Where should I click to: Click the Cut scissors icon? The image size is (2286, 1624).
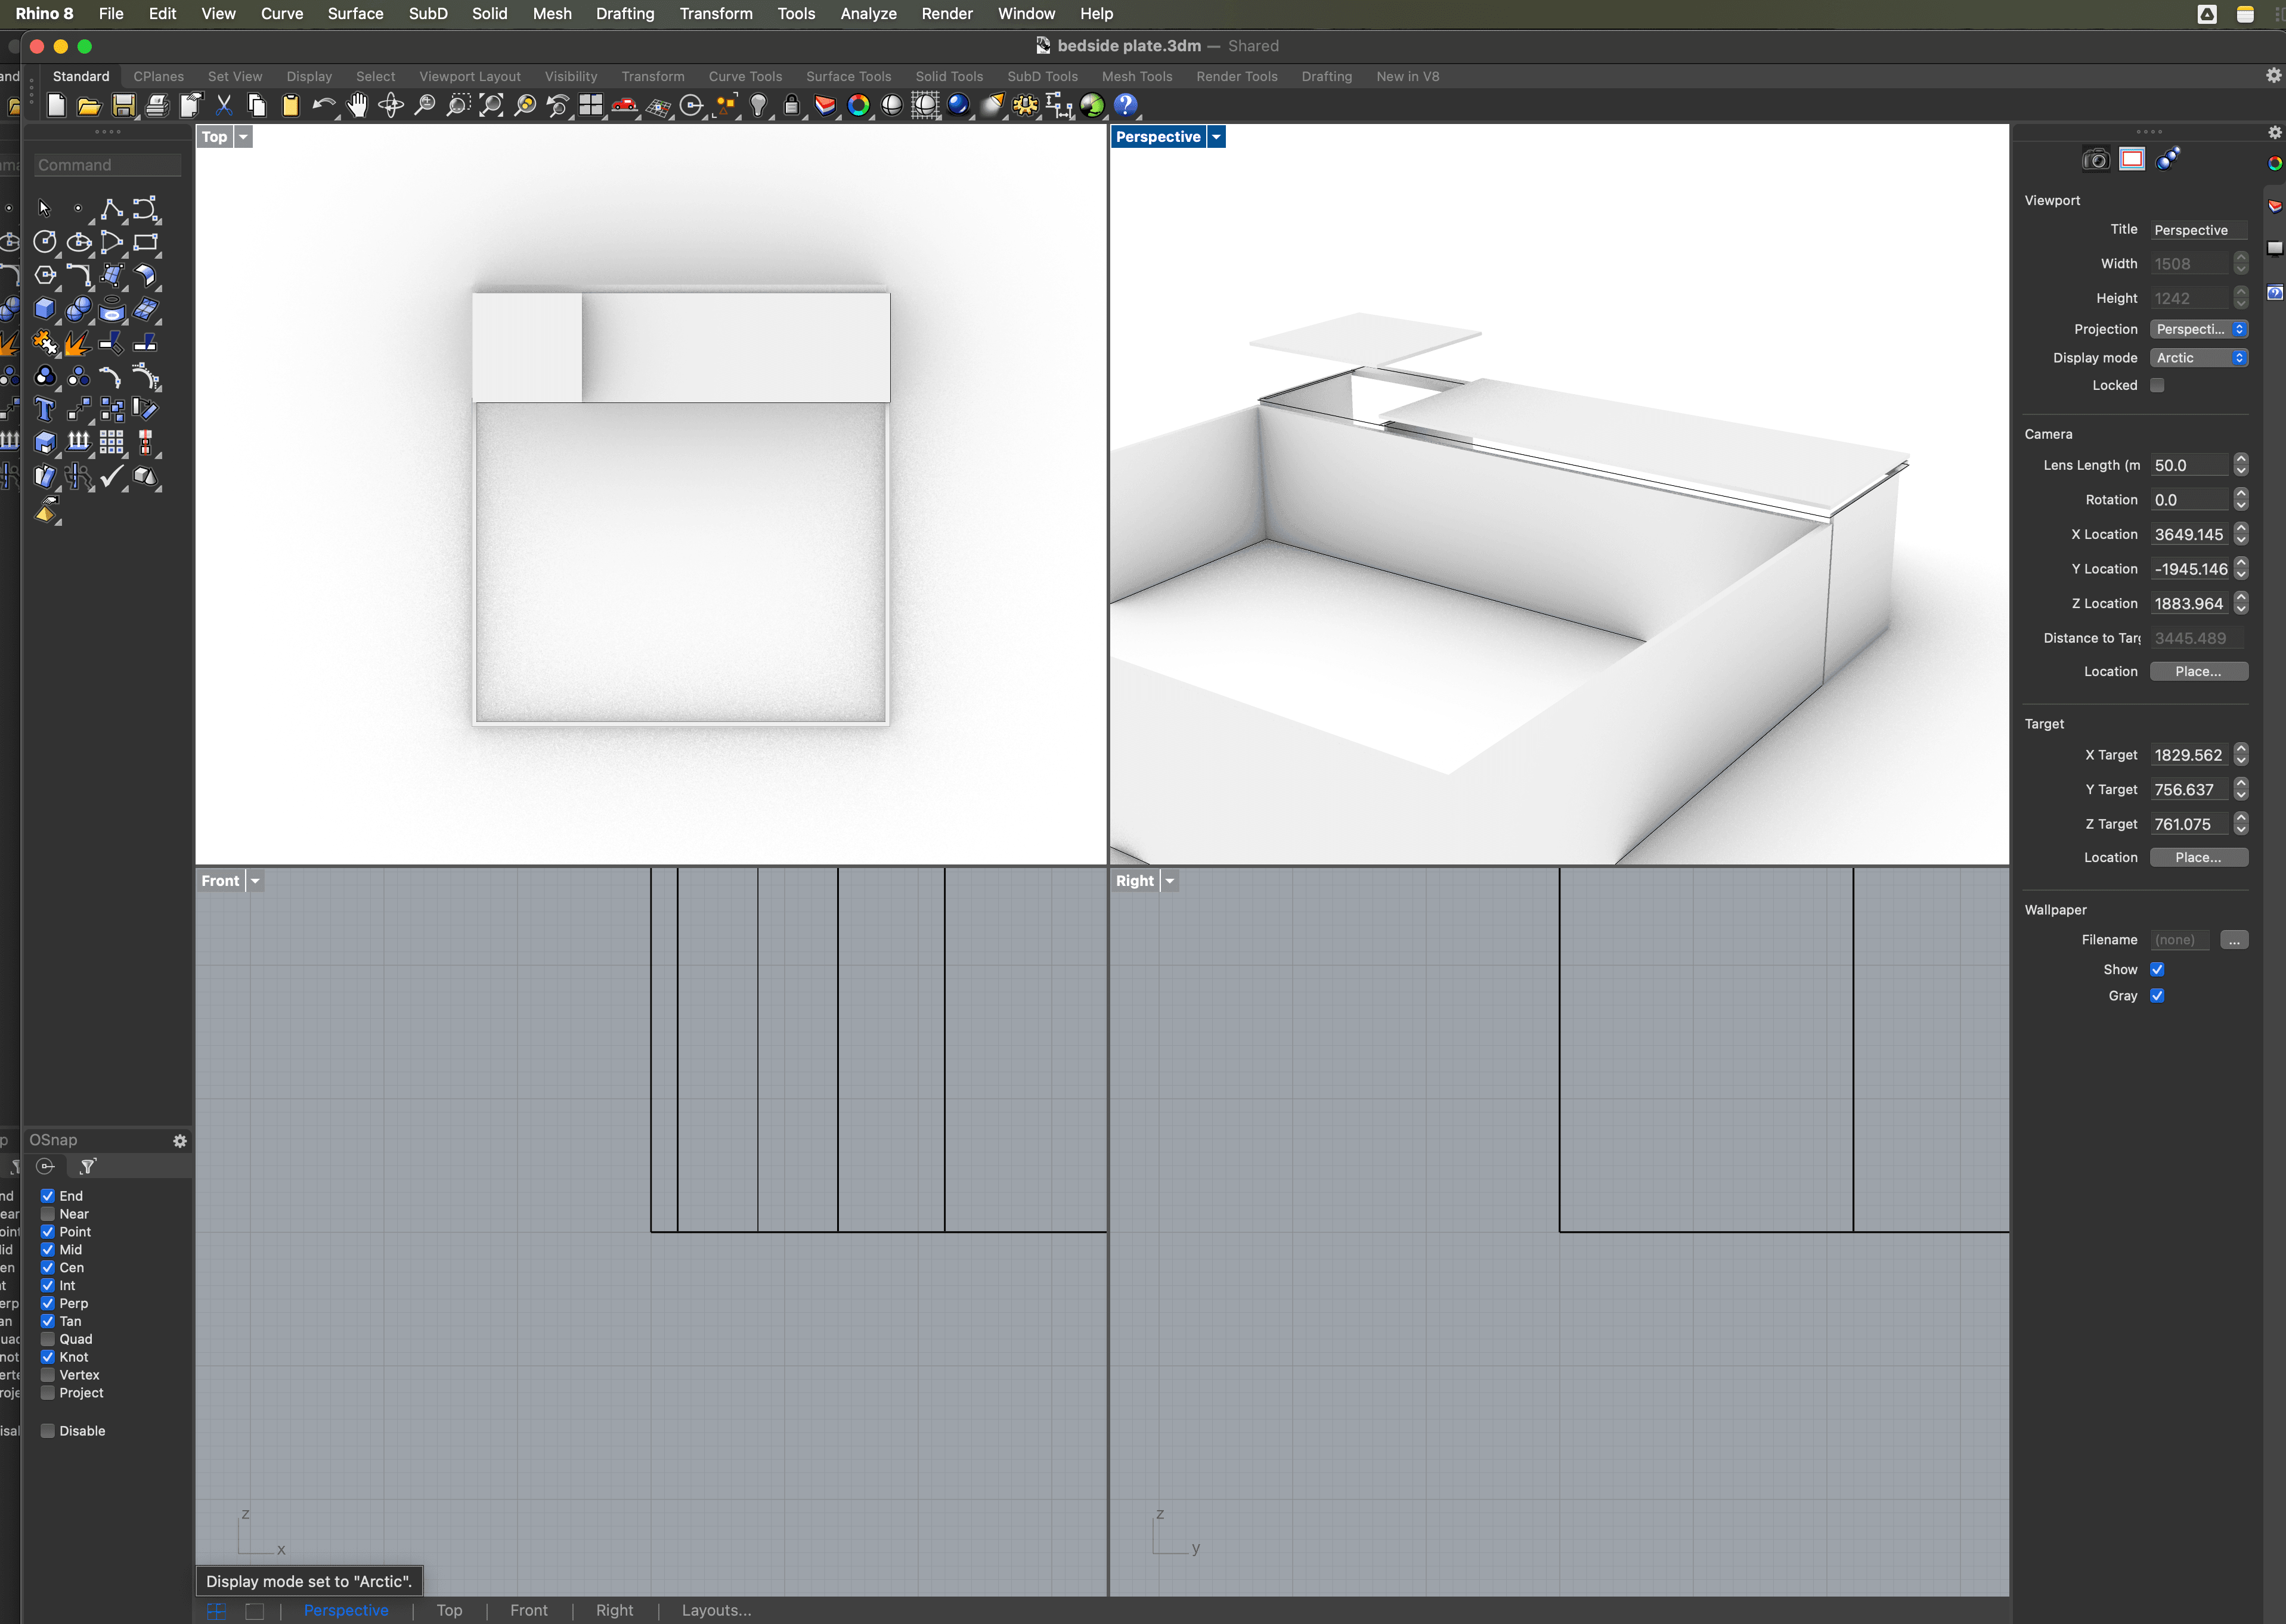coord(224,105)
